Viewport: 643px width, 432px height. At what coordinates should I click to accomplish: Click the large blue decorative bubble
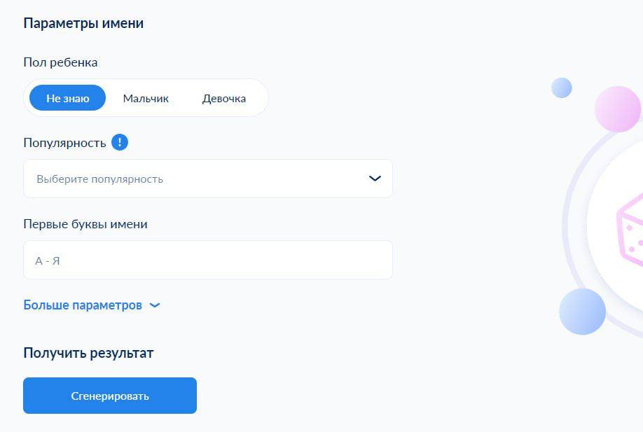[582, 312]
